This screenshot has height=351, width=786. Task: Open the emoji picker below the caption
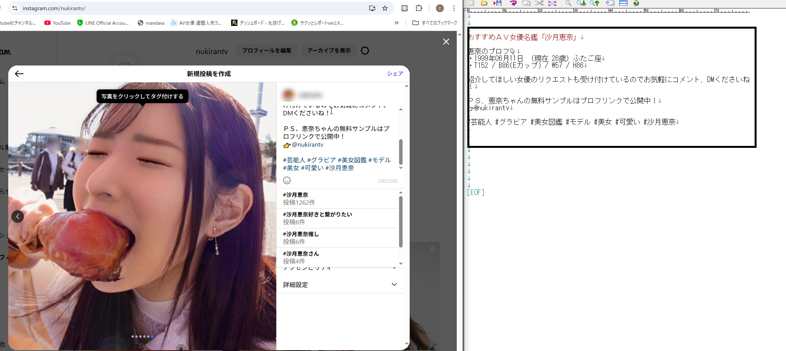287,180
